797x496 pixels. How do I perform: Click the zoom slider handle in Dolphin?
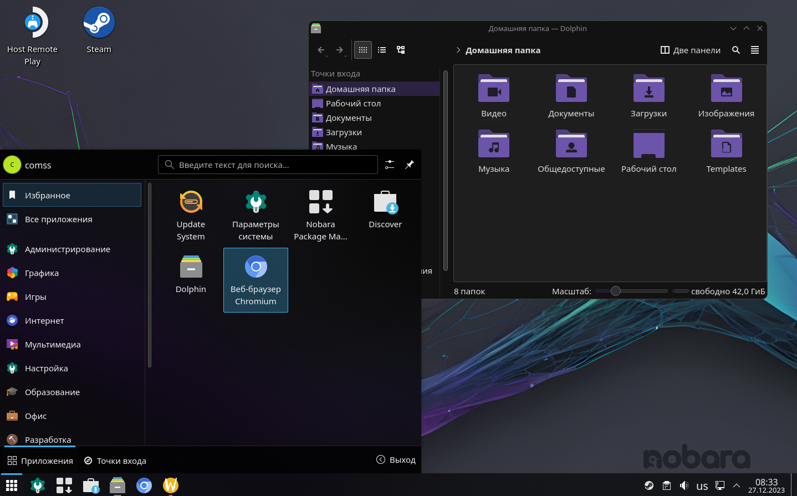click(x=615, y=291)
